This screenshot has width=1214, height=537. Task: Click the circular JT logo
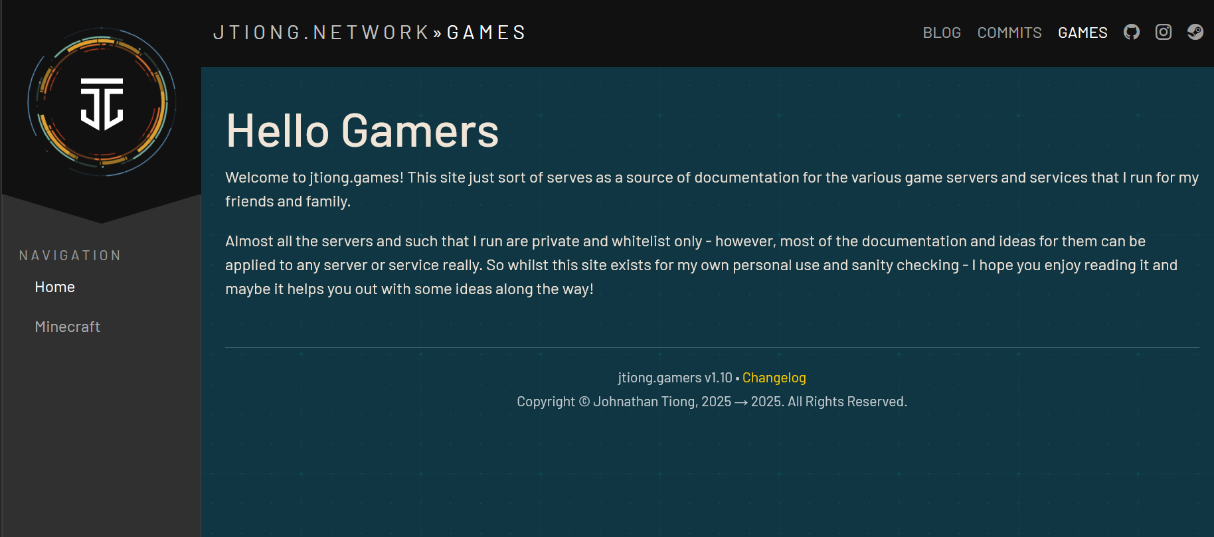(x=102, y=102)
